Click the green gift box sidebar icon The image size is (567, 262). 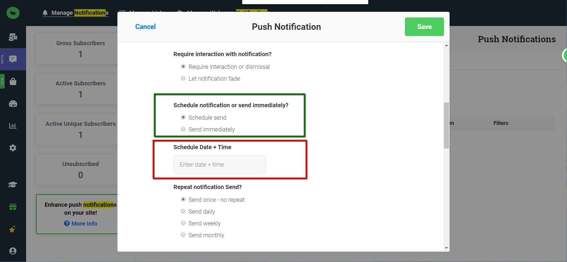coord(13,207)
